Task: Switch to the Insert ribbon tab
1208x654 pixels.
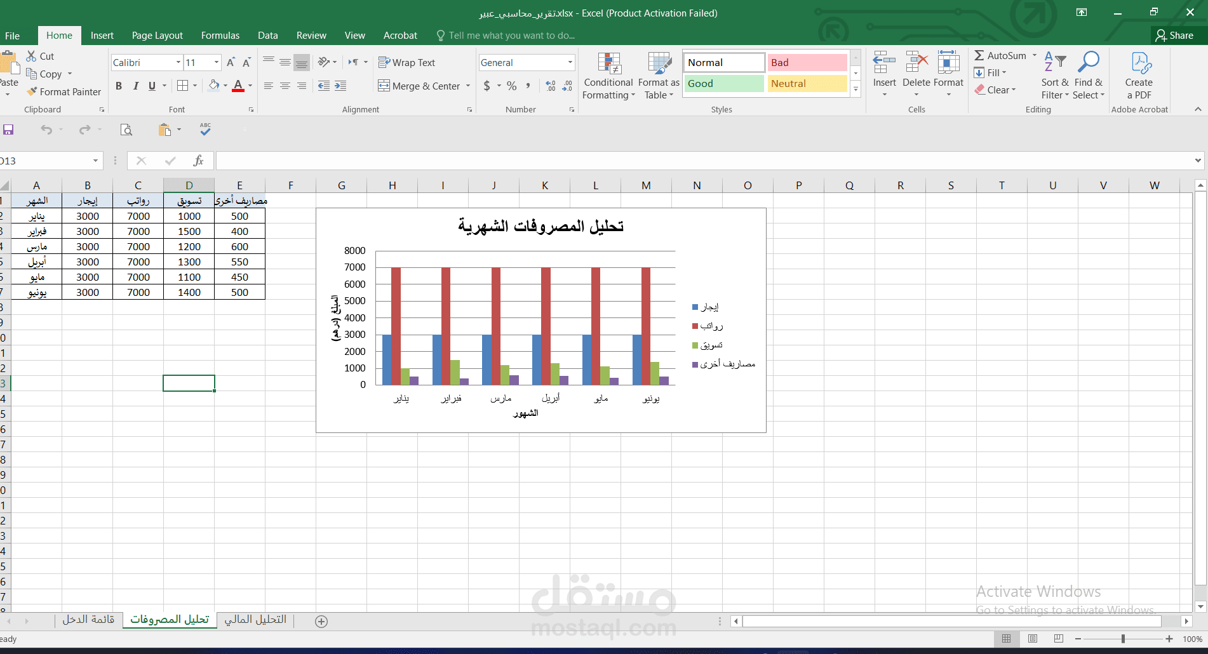Action: click(102, 36)
